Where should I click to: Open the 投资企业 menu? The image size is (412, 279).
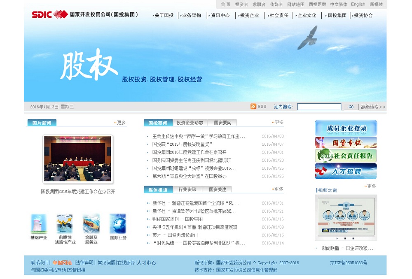[248, 16]
